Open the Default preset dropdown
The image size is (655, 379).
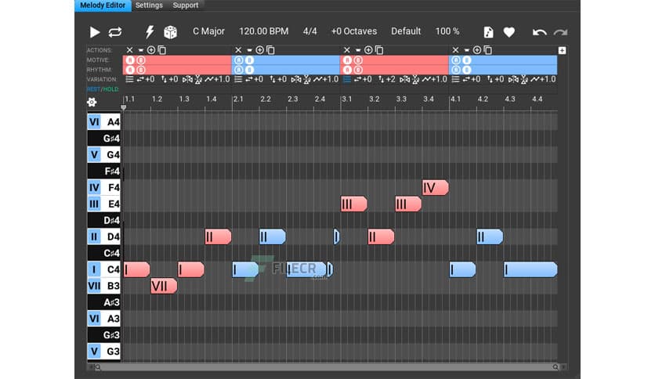click(406, 31)
